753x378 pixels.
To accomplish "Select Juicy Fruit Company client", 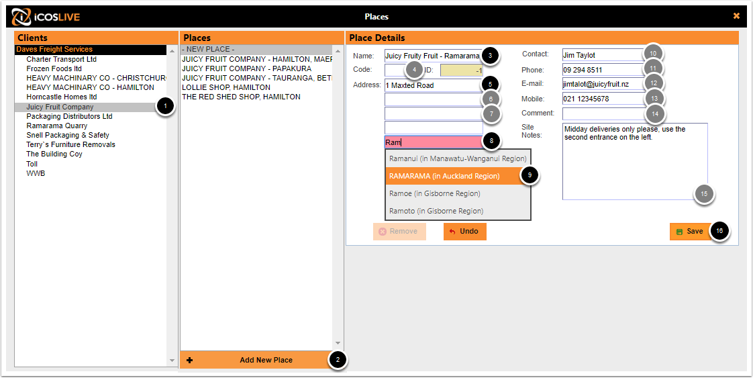I will pos(91,107).
